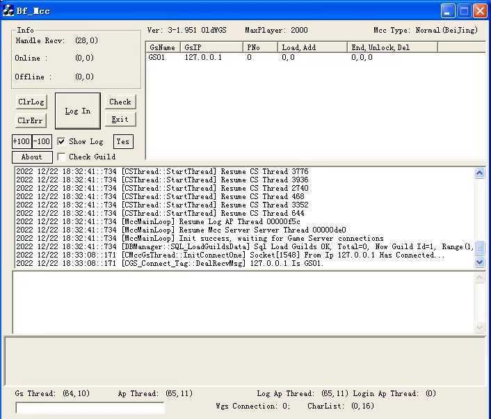Image resolution: width=491 pixels, height=419 pixels.
Task: Open the About dialog
Action: [x=31, y=157]
